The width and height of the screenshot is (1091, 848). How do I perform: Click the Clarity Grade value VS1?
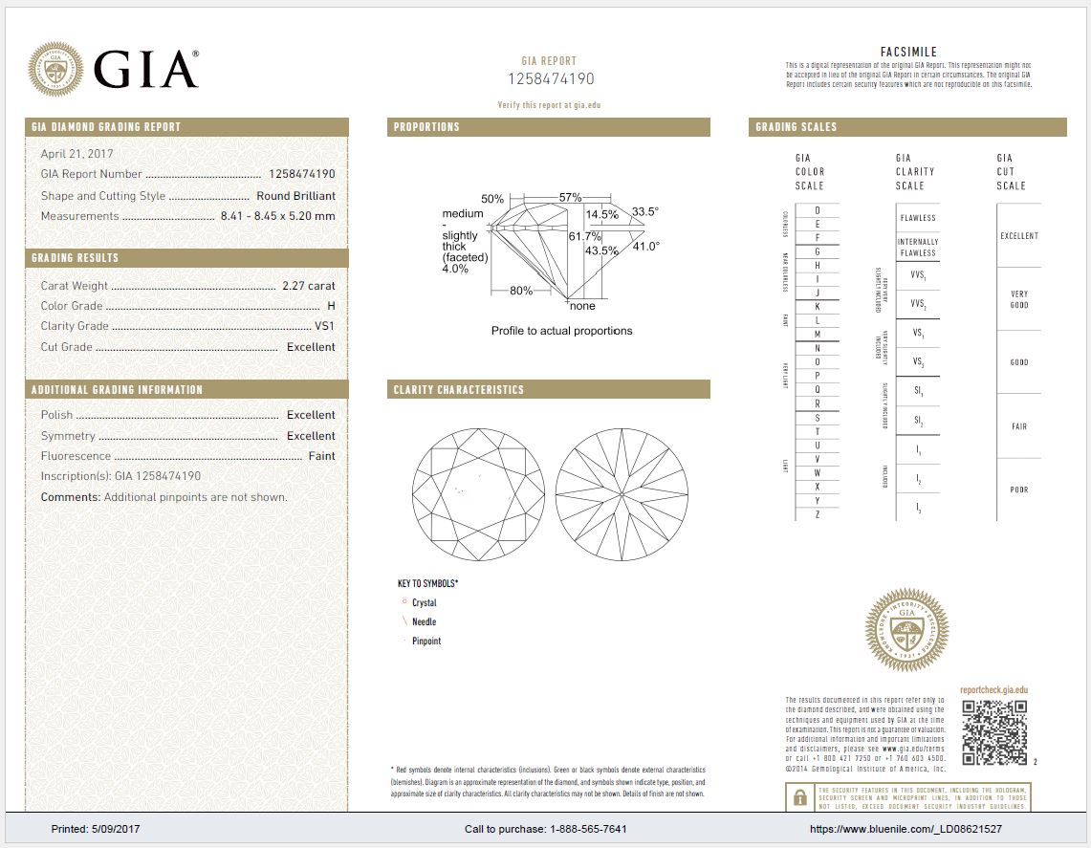pos(325,326)
